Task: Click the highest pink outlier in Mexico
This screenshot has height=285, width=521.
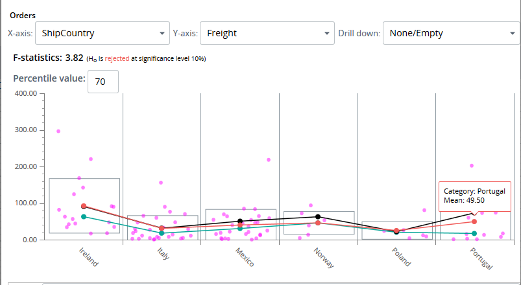Action: [269, 159]
